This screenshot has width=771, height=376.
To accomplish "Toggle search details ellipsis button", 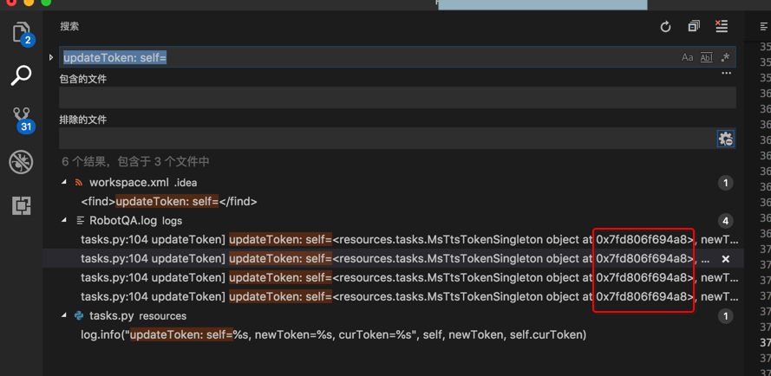I will tap(727, 74).
